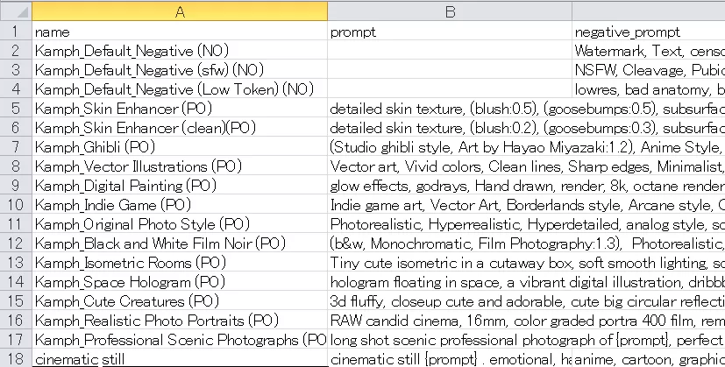Select row 15 header

(x=16, y=301)
